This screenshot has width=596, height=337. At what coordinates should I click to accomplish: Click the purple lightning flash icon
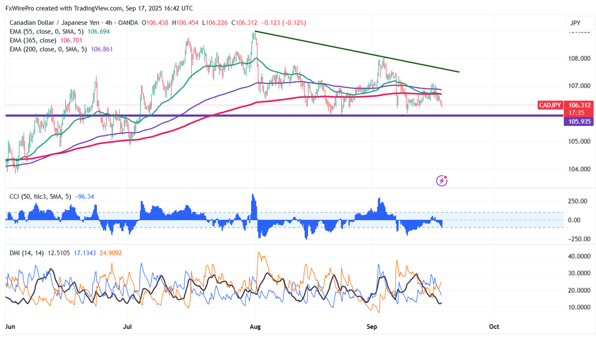pyautogui.click(x=442, y=181)
